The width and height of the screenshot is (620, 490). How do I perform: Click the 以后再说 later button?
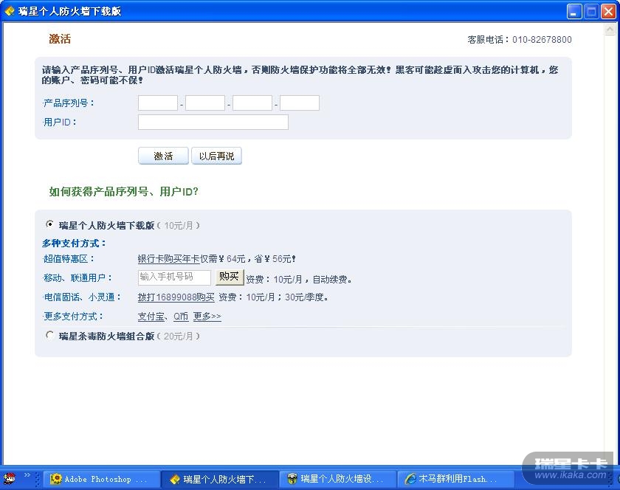tap(216, 156)
